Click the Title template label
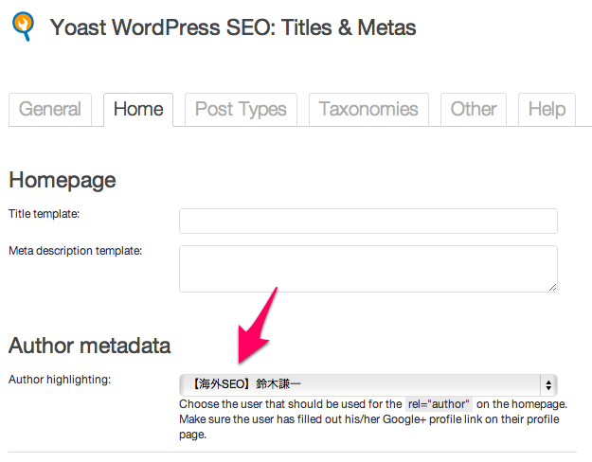Image resolution: width=592 pixels, height=462 pixels. click(x=45, y=214)
